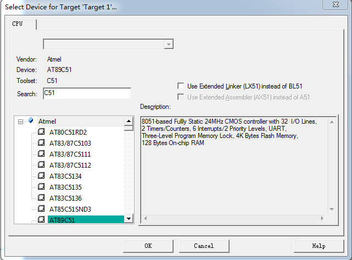Click device list scroll up arrow
The height and width of the screenshot is (260, 352).
128,121
